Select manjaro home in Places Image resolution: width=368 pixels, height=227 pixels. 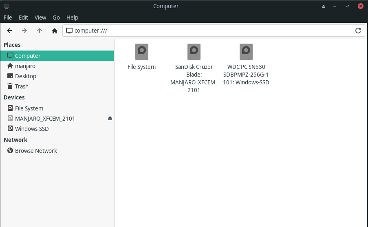pos(26,66)
